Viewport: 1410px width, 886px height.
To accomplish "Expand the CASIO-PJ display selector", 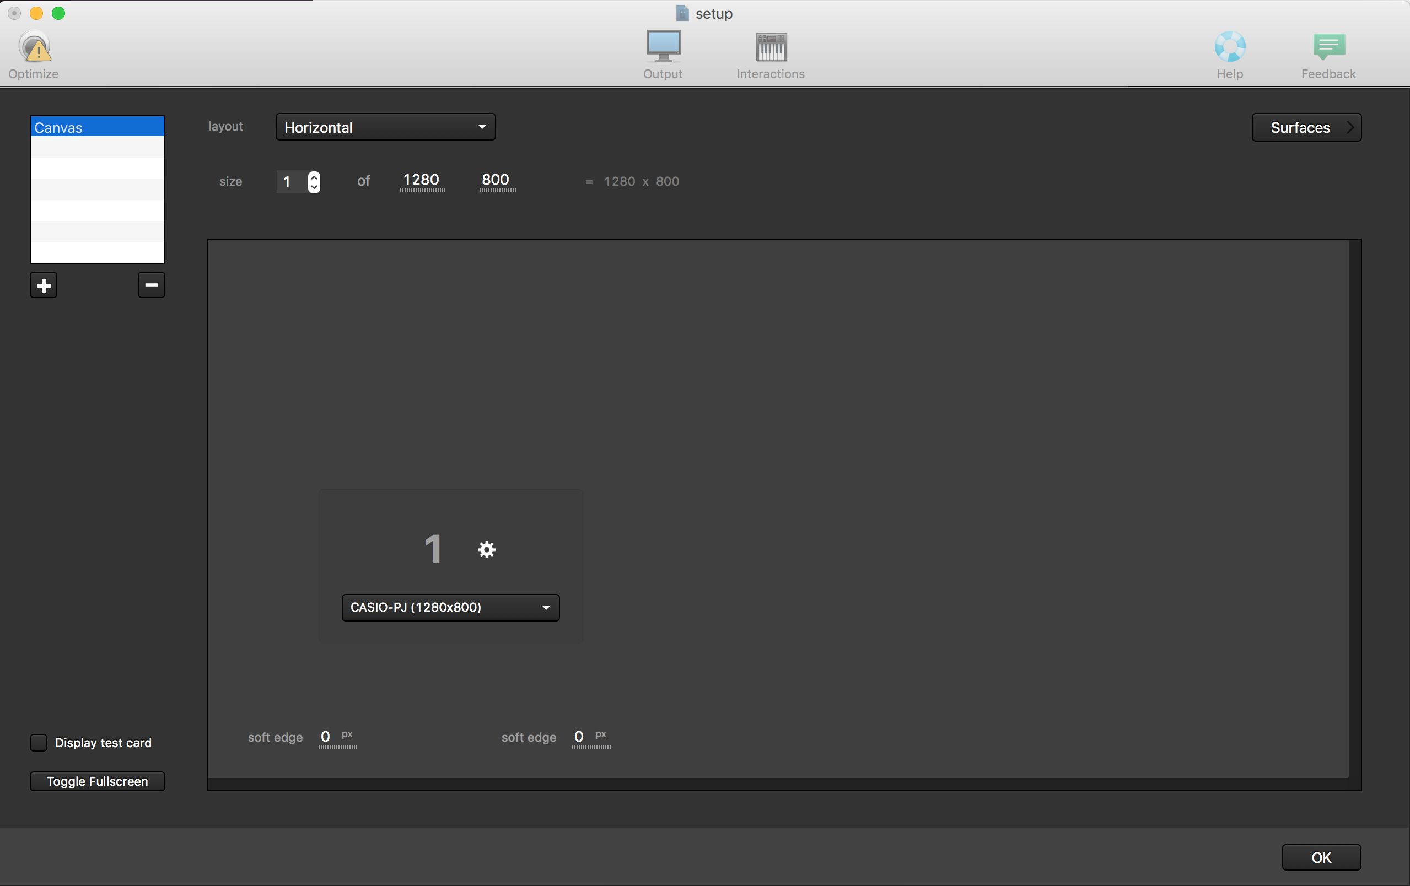I will [x=546, y=606].
